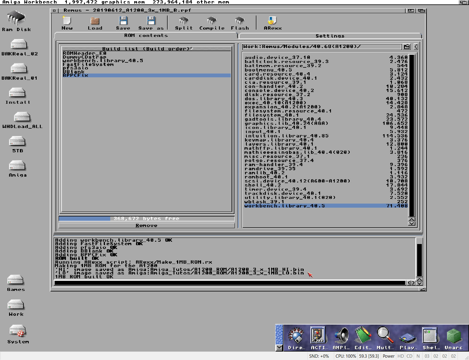Click the log pane vertical scrollbar

coord(419,257)
